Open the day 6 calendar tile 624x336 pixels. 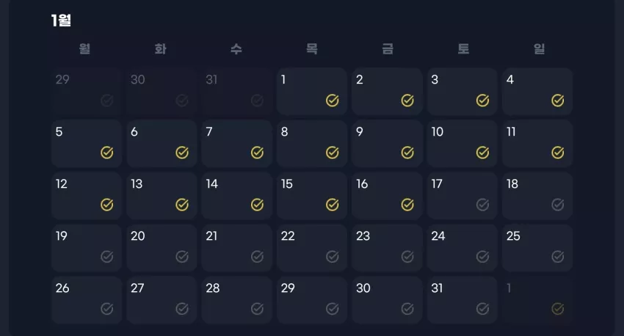(162, 144)
